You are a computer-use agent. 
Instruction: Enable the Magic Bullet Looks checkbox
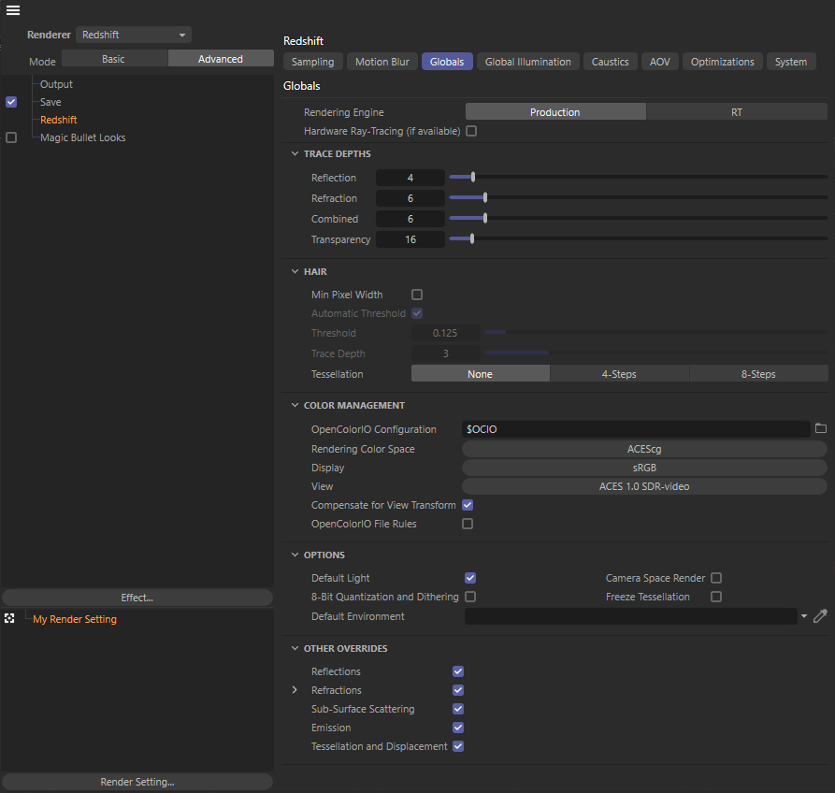pos(11,137)
